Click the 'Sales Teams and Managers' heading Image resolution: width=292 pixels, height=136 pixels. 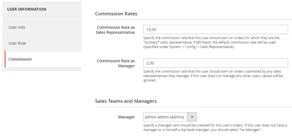point(126,101)
